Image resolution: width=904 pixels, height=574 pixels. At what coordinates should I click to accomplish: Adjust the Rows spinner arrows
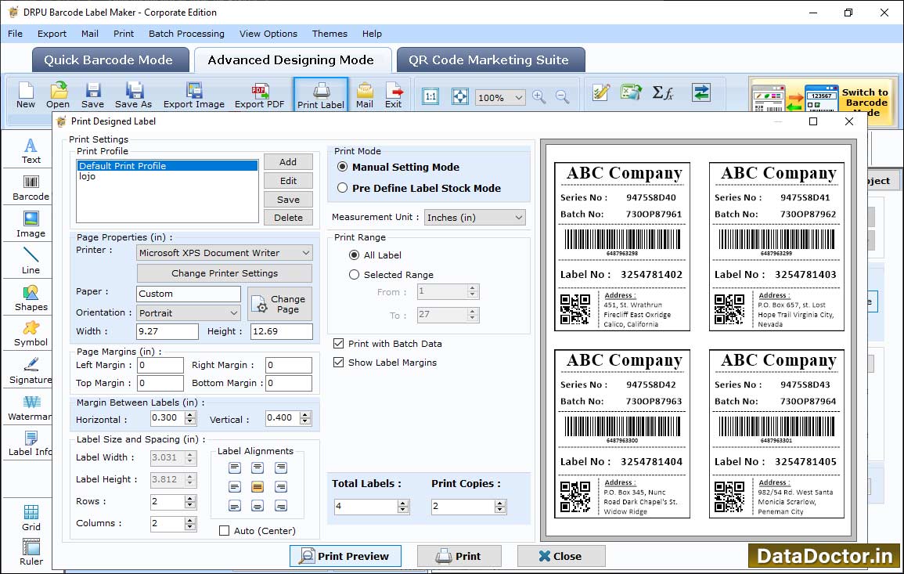(190, 501)
